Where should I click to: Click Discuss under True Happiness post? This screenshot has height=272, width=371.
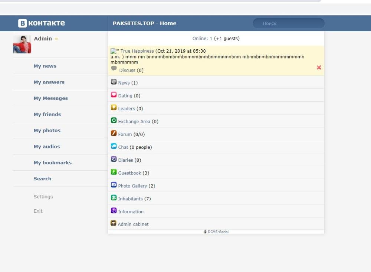pos(127,70)
